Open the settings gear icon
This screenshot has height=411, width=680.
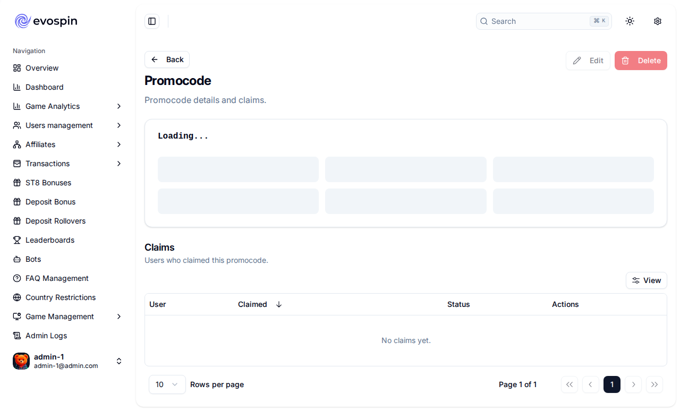coord(658,21)
